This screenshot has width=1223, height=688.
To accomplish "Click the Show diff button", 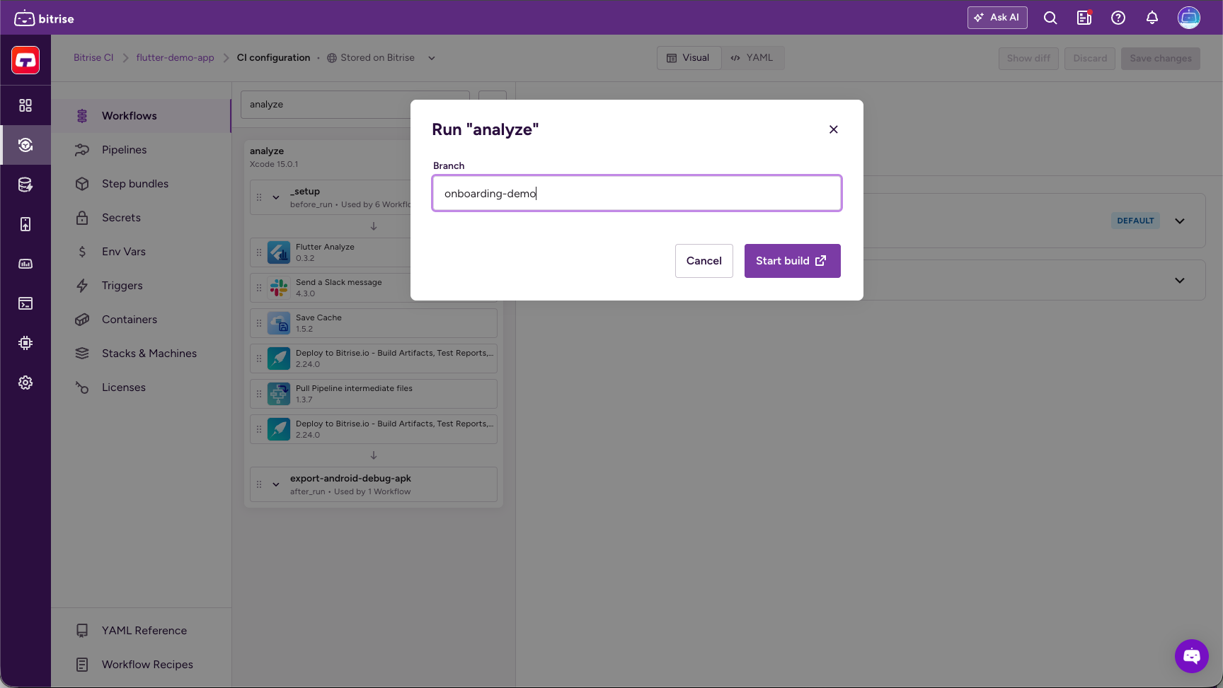I will point(1028,59).
